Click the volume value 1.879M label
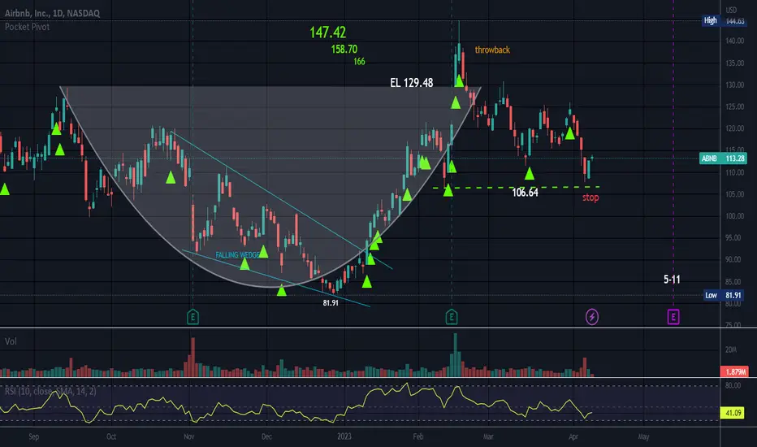 click(x=733, y=371)
